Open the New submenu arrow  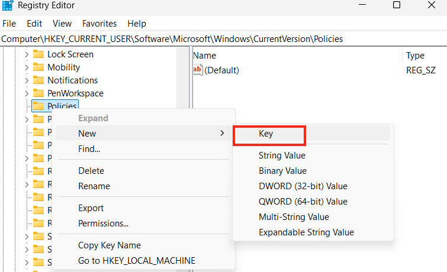click(x=222, y=133)
